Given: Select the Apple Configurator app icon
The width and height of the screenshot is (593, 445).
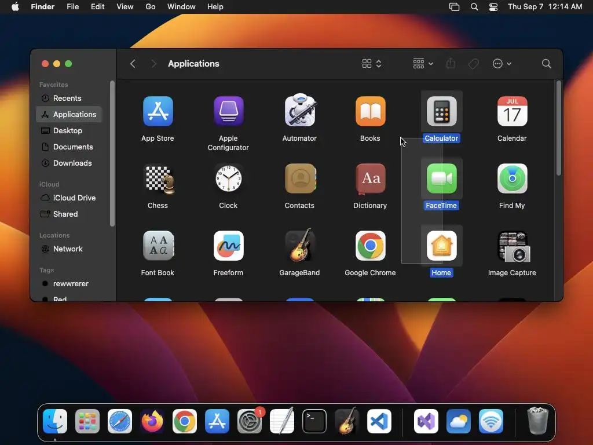Looking at the screenshot, I should 228,111.
